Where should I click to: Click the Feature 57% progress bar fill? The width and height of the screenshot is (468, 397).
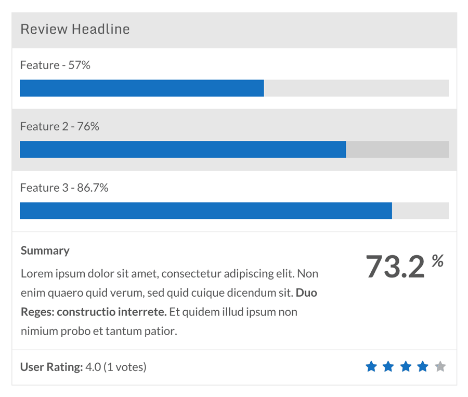(x=142, y=88)
